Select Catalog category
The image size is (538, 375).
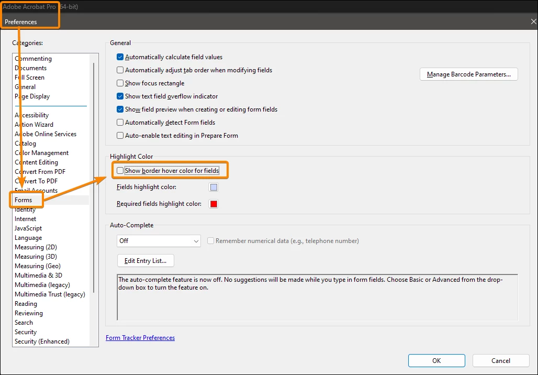(26, 143)
